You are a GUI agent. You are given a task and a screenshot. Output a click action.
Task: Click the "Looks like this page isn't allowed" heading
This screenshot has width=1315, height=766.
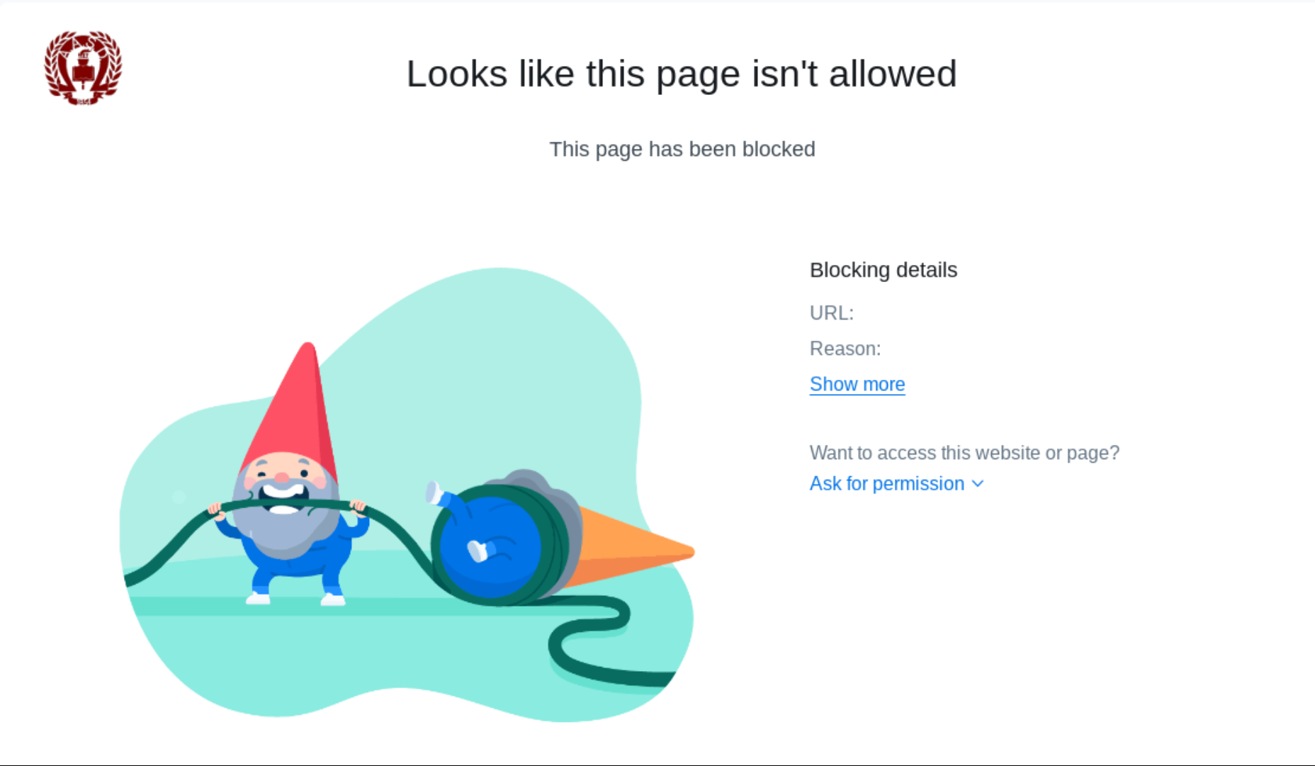pyautogui.click(x=681, y=74)
